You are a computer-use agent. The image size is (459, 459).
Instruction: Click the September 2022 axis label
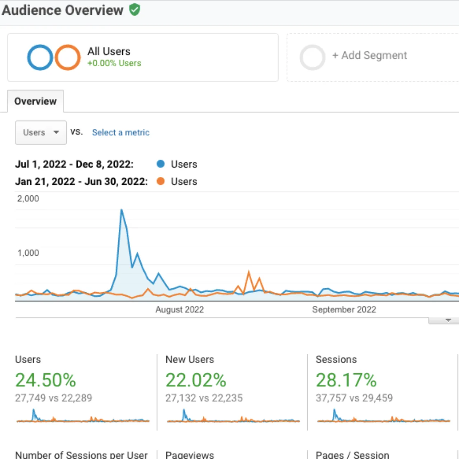[344, 309]
